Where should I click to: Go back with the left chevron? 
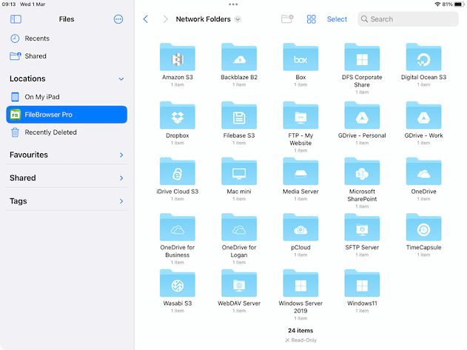(146, 19)
